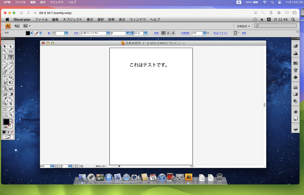Align paragraph text left
This screenshot has width=304, height=195.
[163, 33]
